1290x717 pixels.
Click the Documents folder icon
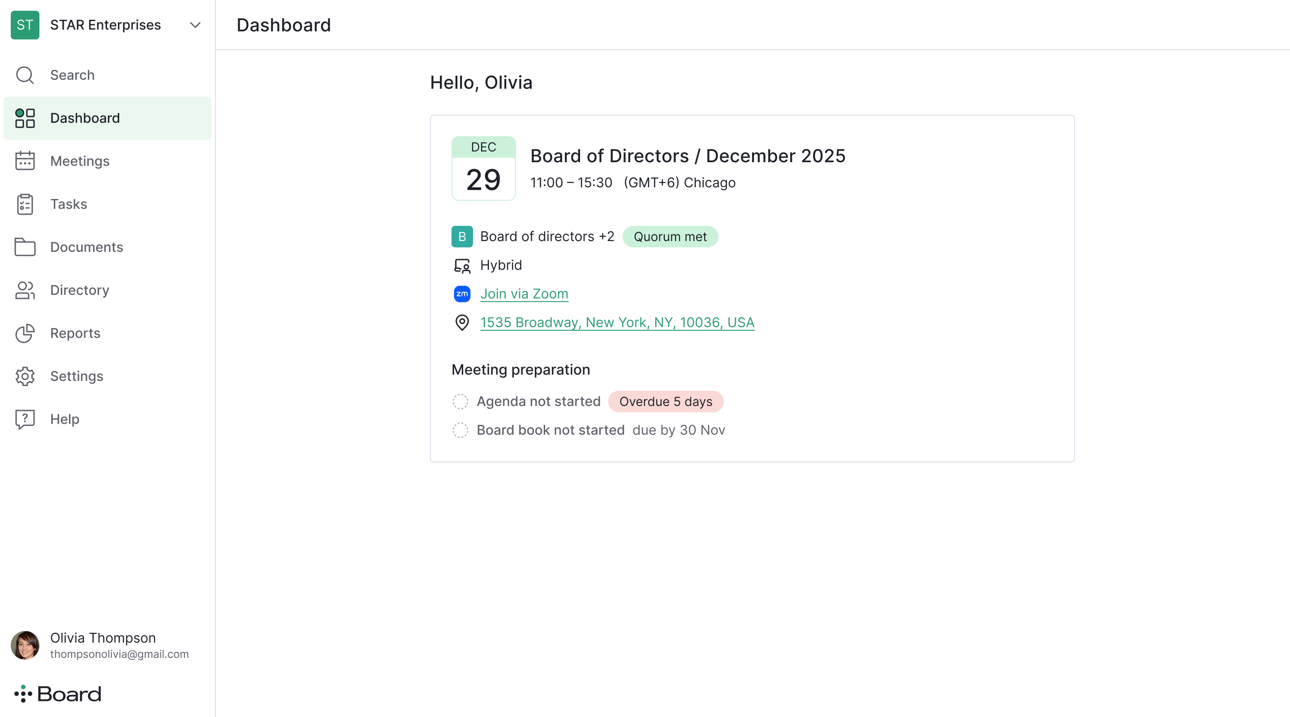pos(25,247)
